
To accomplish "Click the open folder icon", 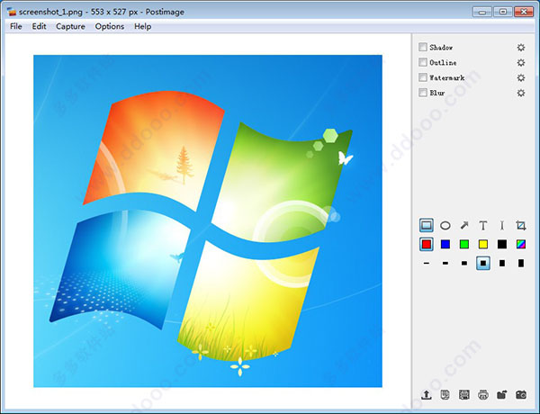I will pyautogui.click(x=502, y=395).
